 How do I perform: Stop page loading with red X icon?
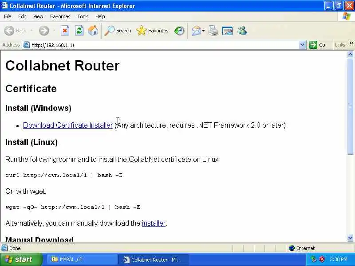click(x=65, y=31)
